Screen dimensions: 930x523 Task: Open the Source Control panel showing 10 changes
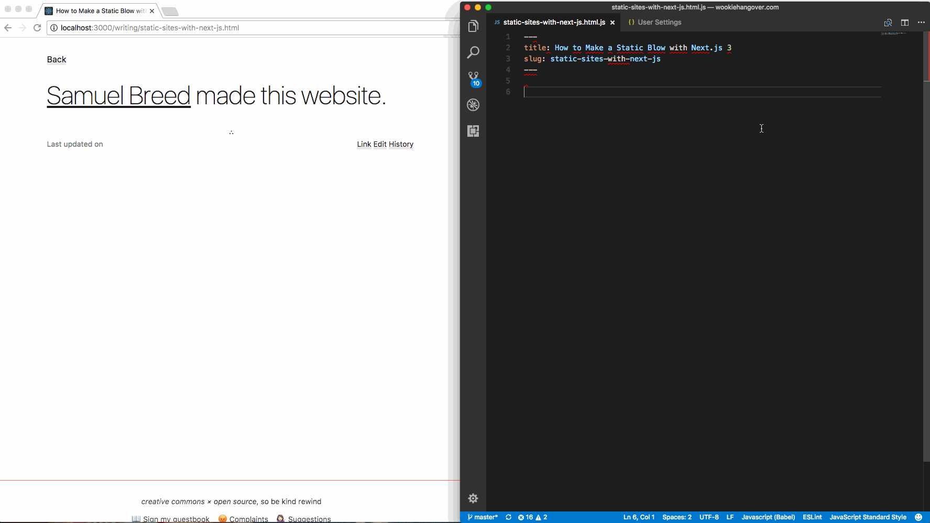click(x=473, y=78)
